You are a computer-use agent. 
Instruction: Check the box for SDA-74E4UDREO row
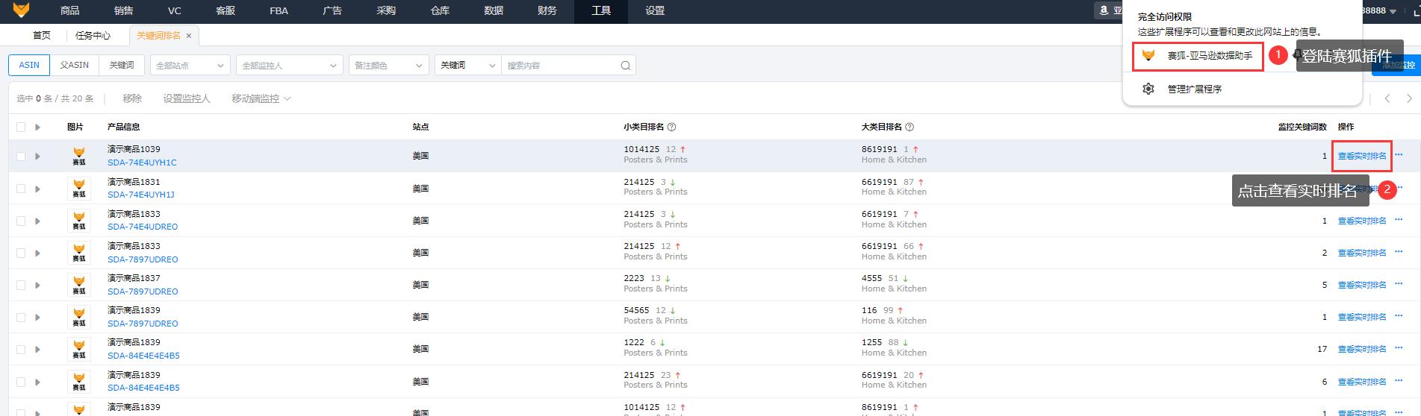click(21, 221)
